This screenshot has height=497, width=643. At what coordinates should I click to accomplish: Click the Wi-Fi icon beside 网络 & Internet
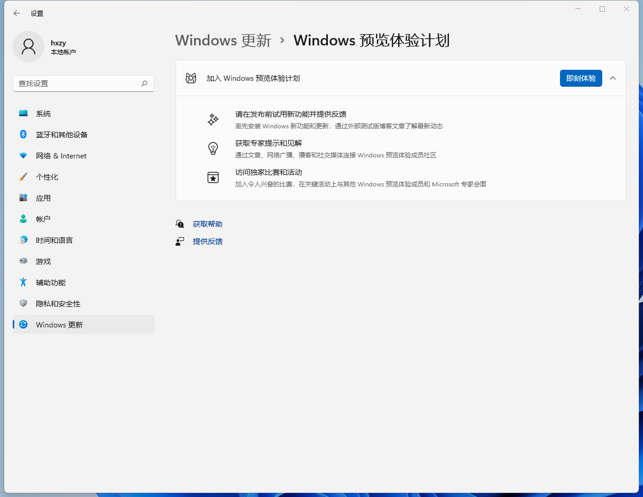23,156
